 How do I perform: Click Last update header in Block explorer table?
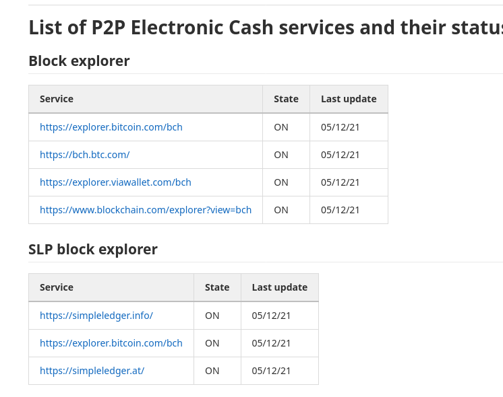point(349,99)
